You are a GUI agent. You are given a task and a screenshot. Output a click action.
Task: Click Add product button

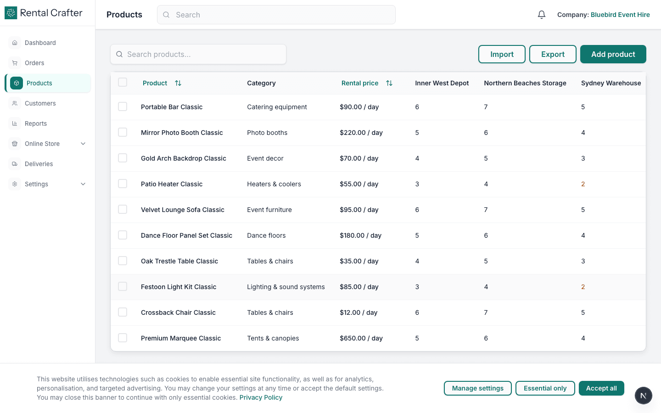point(613,54)
